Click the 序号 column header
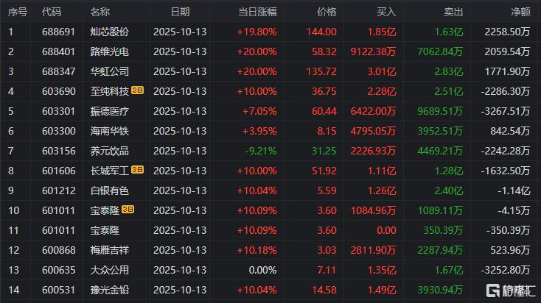The width and height of the screenshot is (541, 303). click(x=16, y=12)
